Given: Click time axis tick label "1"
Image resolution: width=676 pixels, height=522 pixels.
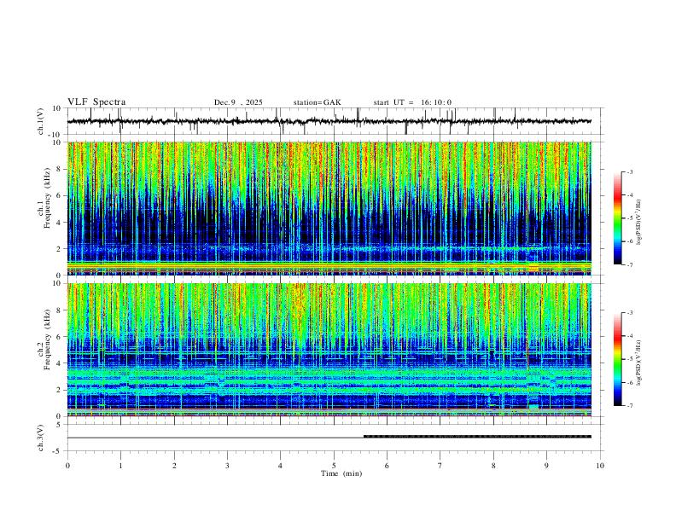Looking at the screenshot, I should click(x=120, y=466).
